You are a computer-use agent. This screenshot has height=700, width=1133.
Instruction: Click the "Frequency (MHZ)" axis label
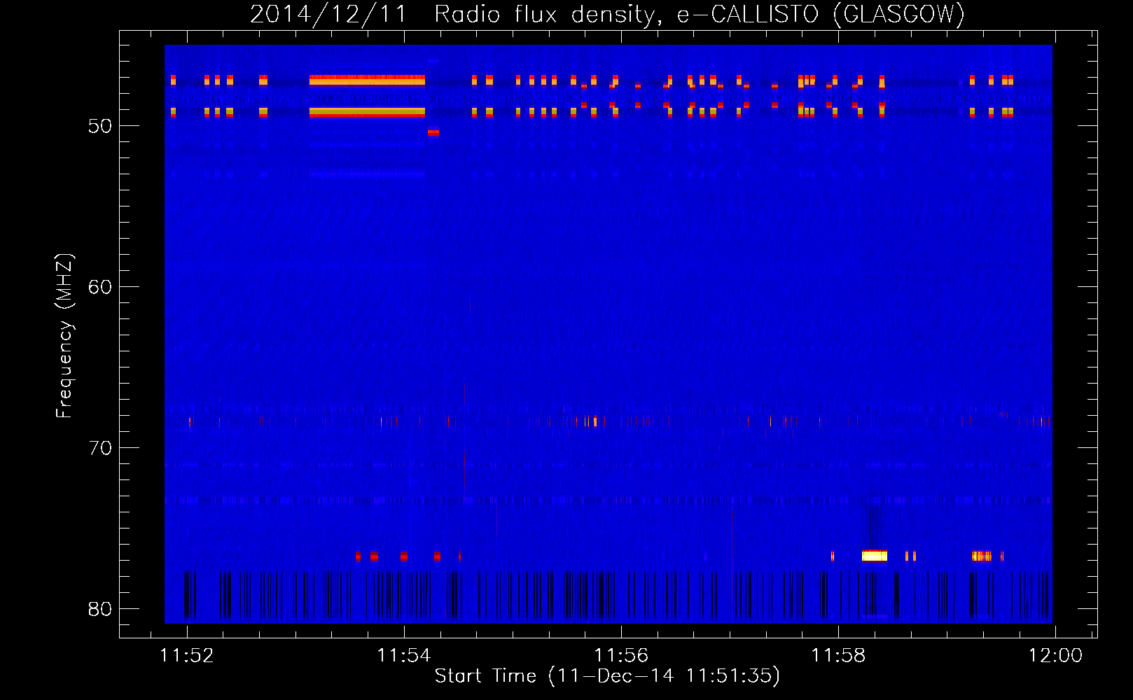coord(64,336)
